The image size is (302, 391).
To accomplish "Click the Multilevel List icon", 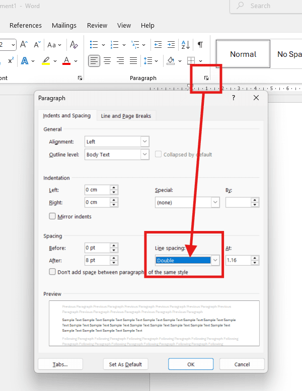I will point(135,45).
